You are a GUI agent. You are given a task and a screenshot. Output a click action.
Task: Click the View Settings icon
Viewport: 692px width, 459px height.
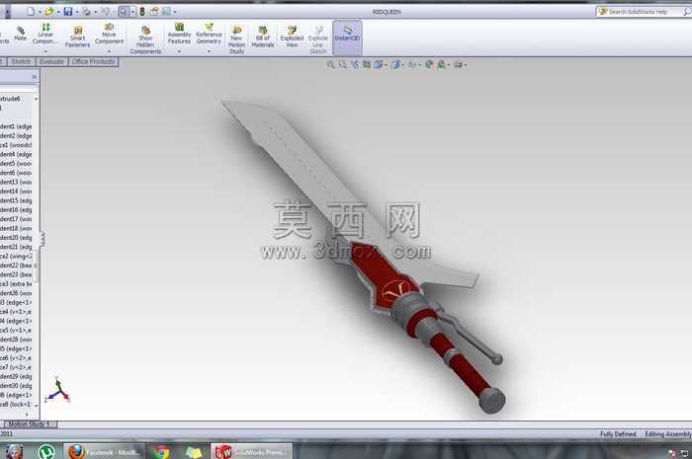click(458, 65)
